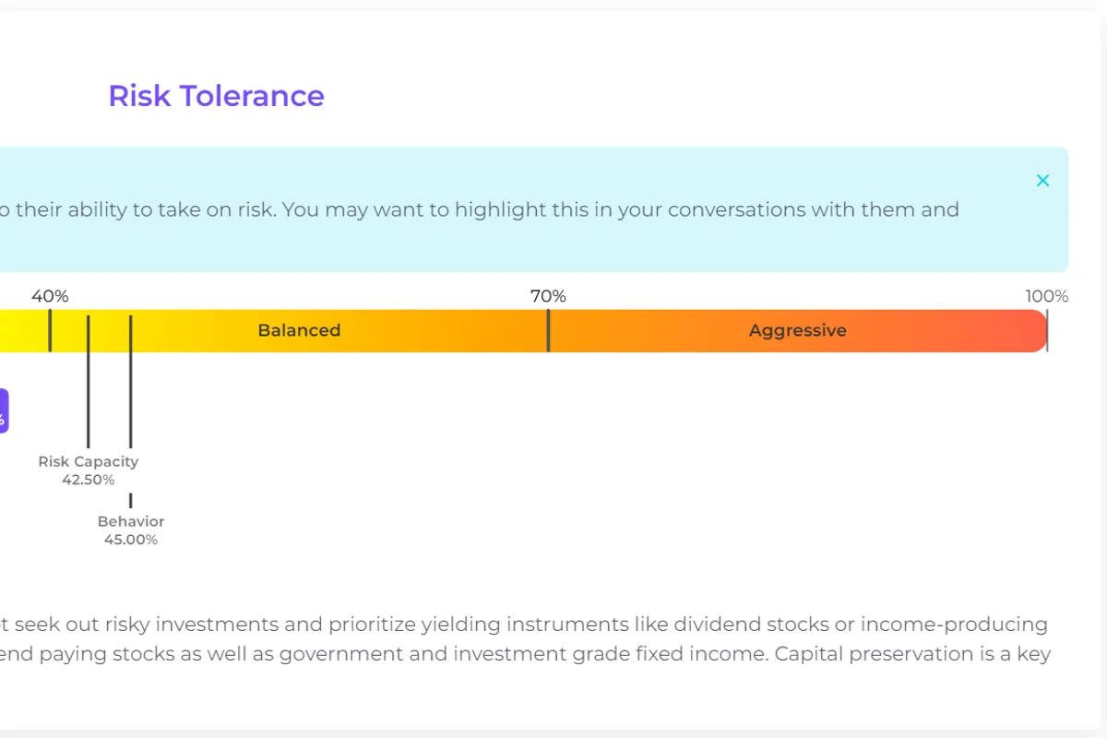Click the banner text about risk ability
1107x738 pixels.
tap(480, 209)
